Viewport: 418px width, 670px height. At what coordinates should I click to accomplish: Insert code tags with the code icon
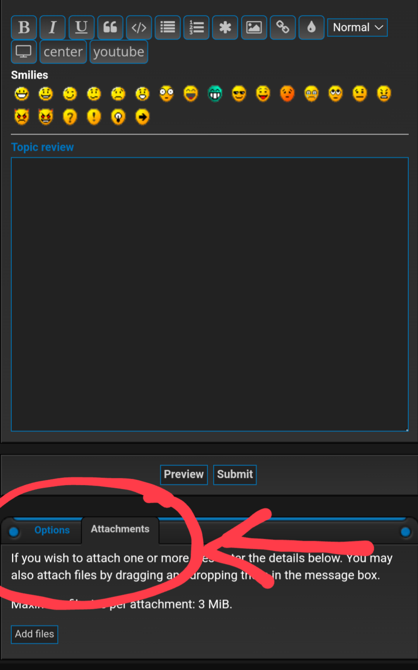click(139, 27)
